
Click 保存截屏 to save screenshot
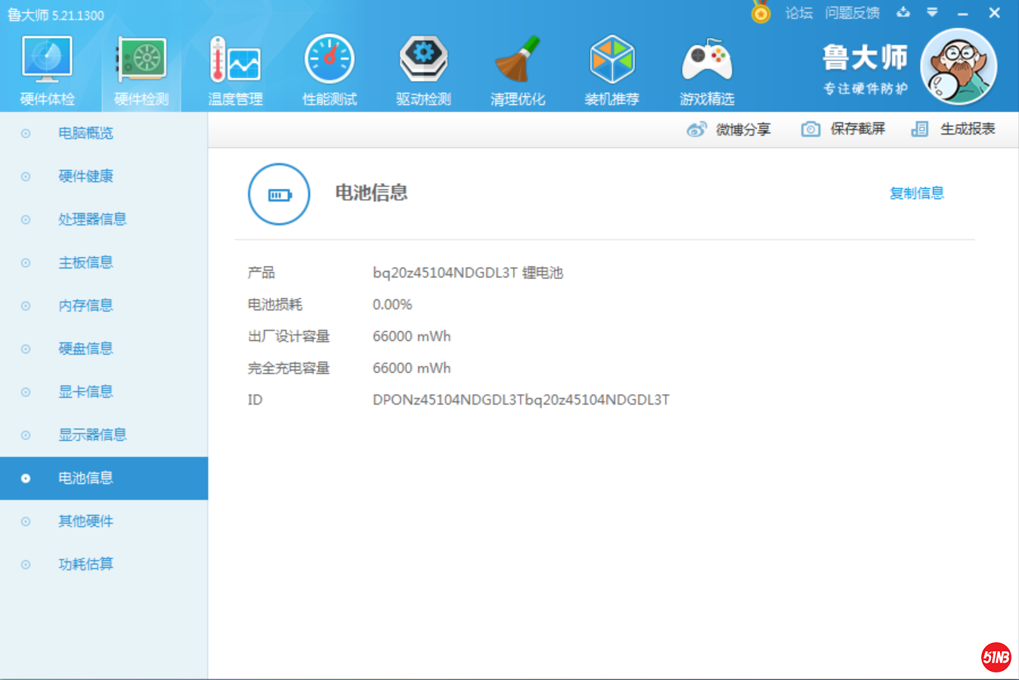coord(843,129)
